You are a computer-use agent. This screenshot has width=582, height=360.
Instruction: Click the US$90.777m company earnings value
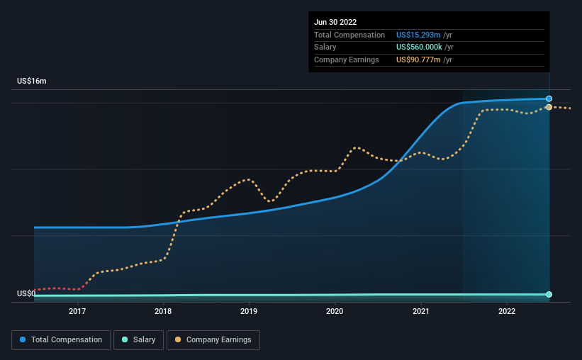[418, 60]
